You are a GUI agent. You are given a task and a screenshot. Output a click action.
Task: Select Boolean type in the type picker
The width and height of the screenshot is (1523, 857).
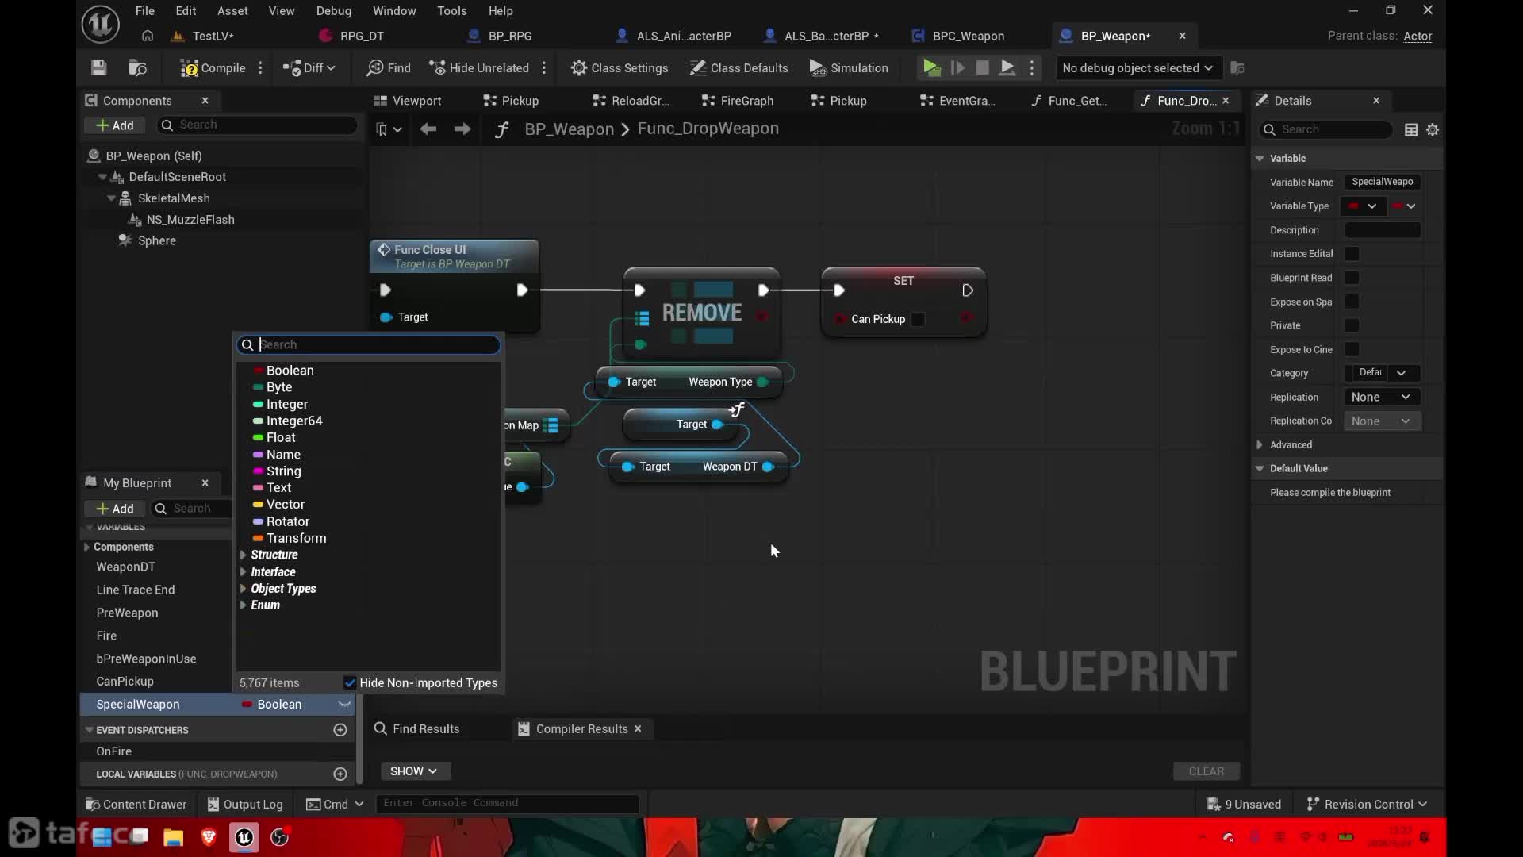tap(290, 371)
